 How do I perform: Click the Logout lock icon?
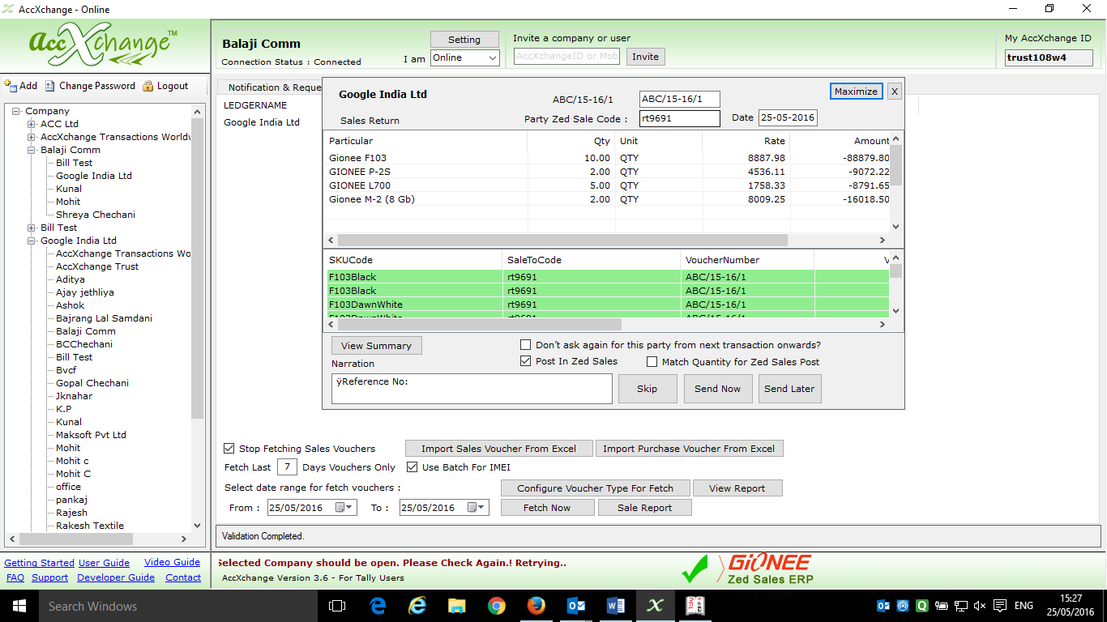coord(147,86)
